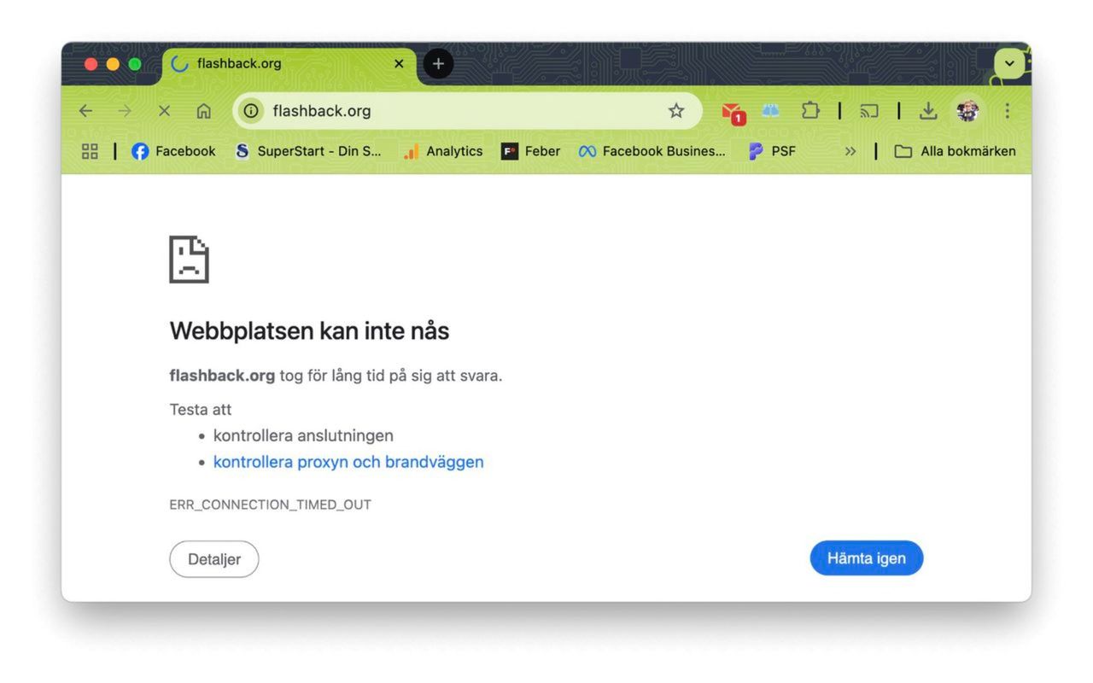The height and width of the screenshot is (683, 1093).
Task: Click the Home icon
Action: [x=203, y=110]
